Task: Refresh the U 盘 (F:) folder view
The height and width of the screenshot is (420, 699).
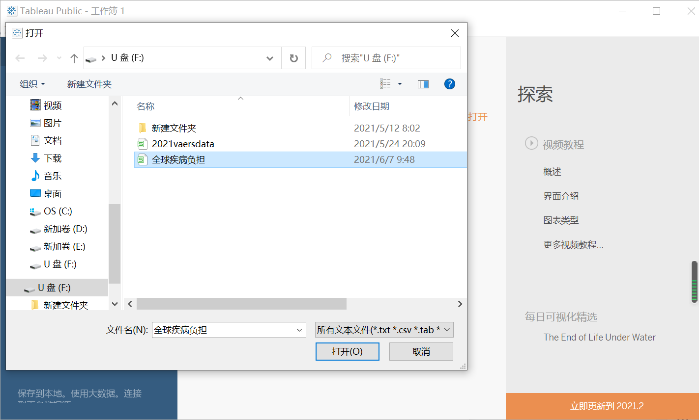Action: [294, 58]
